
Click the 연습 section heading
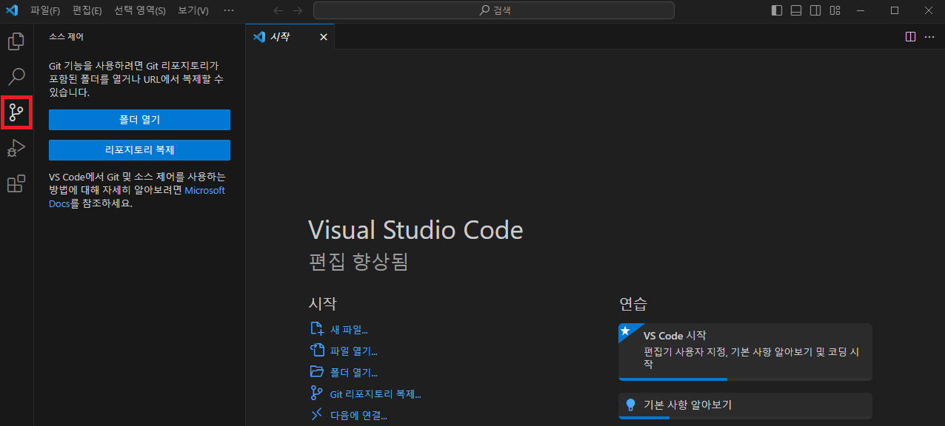633,303
